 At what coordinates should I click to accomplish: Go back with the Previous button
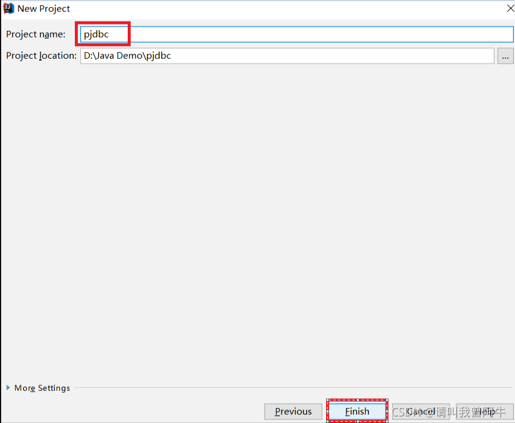point(293,412)
